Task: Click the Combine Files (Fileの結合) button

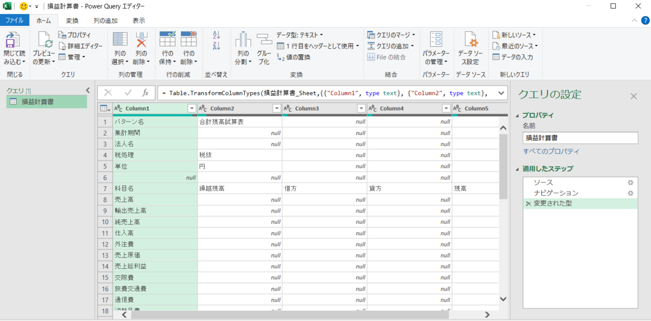Action: pos(386,57)
